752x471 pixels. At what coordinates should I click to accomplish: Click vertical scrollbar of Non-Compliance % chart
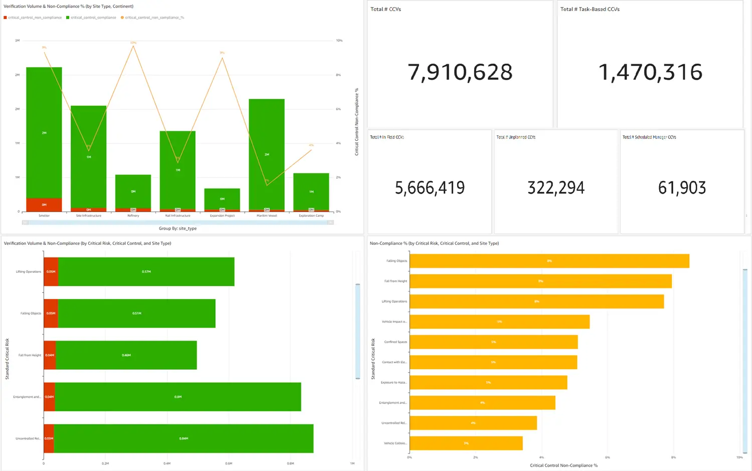(x=745, y=360)
